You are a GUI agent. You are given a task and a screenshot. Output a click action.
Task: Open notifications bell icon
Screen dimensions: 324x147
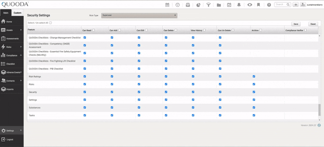(239, 5)
